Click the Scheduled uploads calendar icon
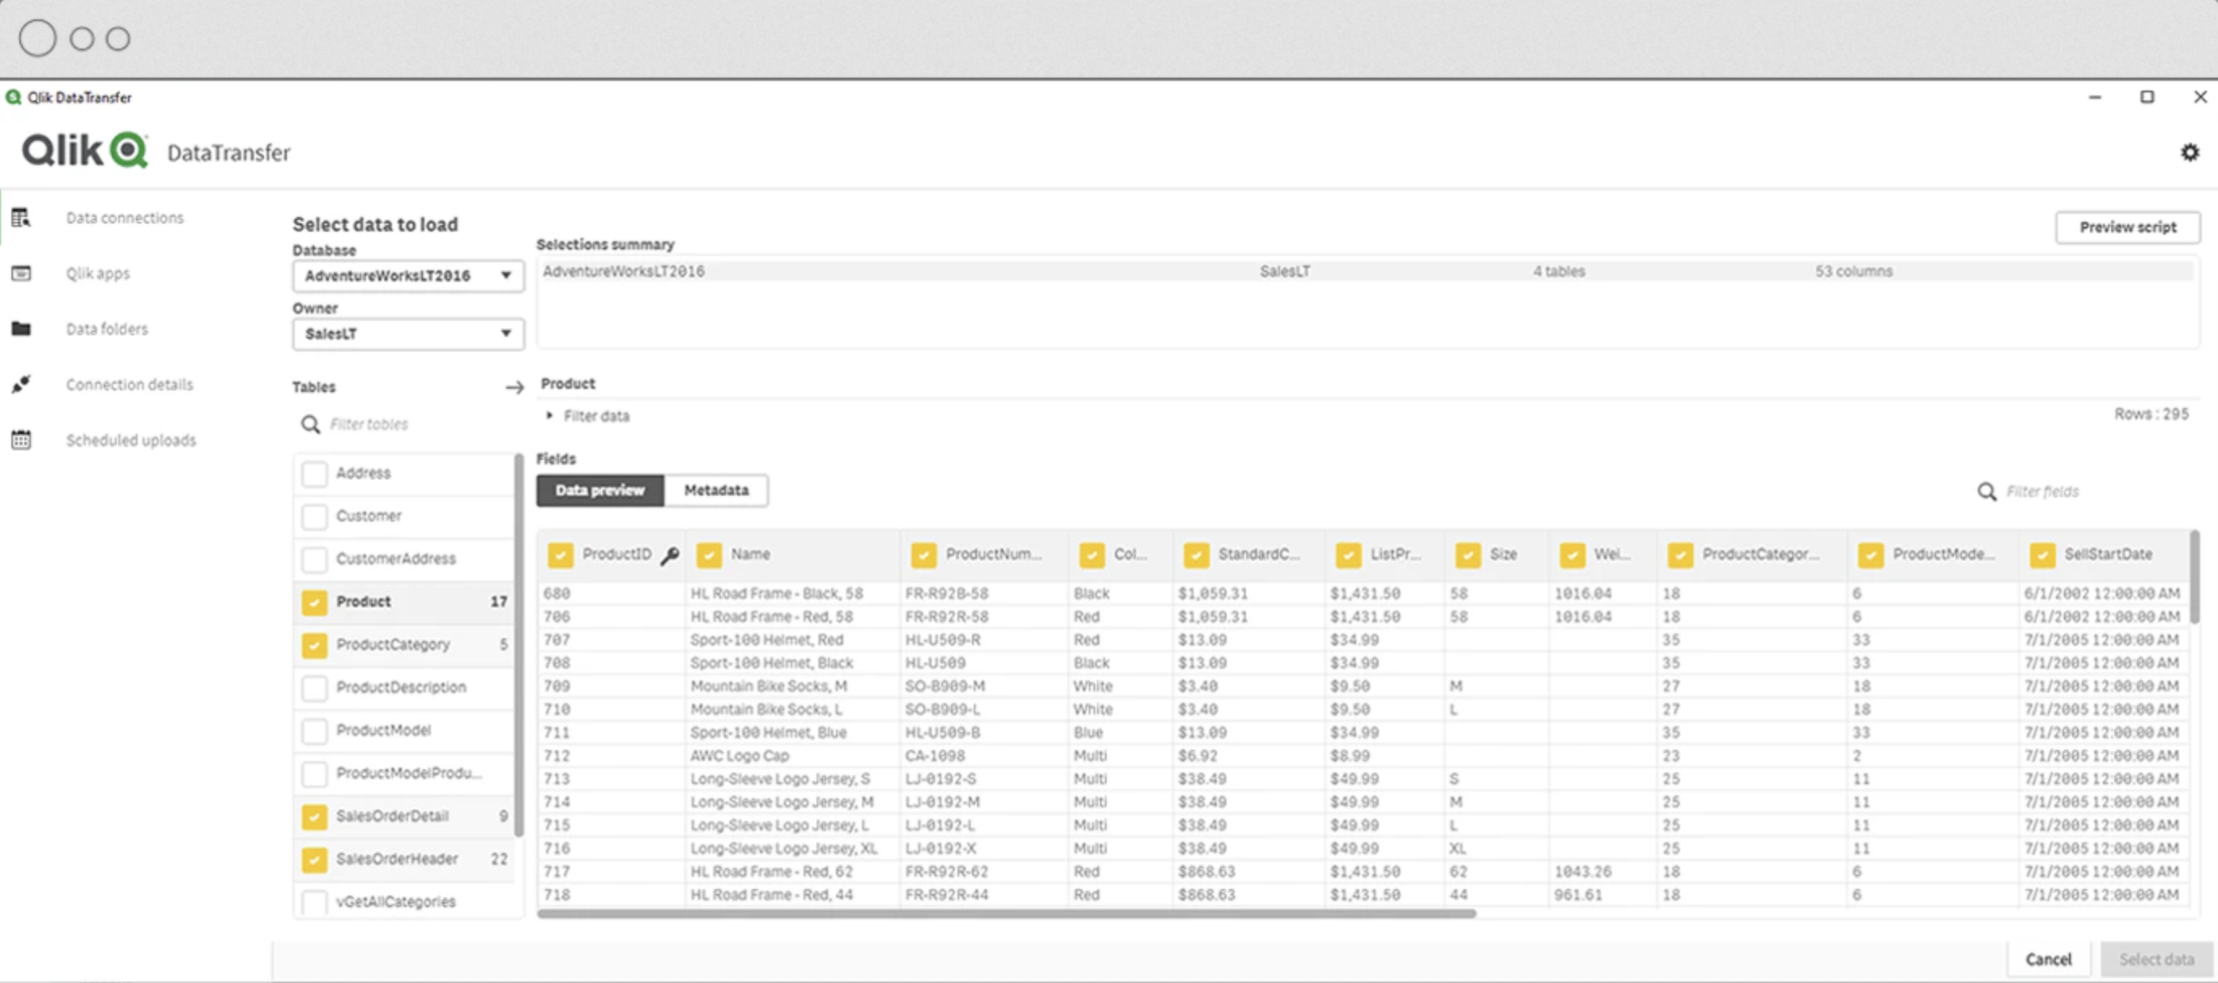2218x983 pixels. pyautogui.click(x=21, y=440)
